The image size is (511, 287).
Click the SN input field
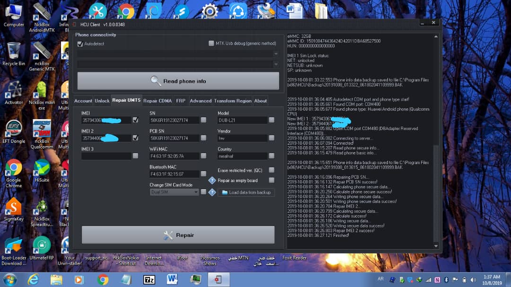coord(174,120)
